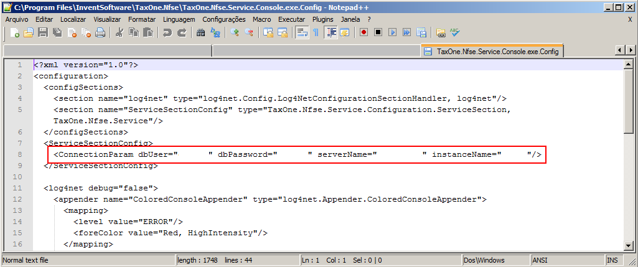
Task: Copy selection with the Copy icon
Action: click(134, 33)
